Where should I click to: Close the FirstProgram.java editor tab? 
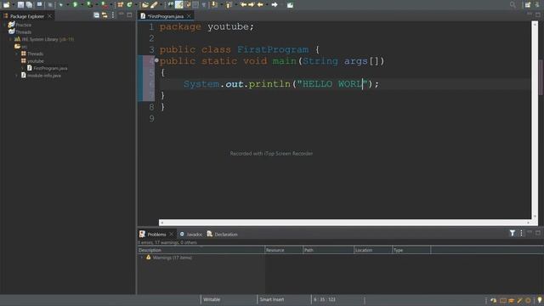point(189,16)
